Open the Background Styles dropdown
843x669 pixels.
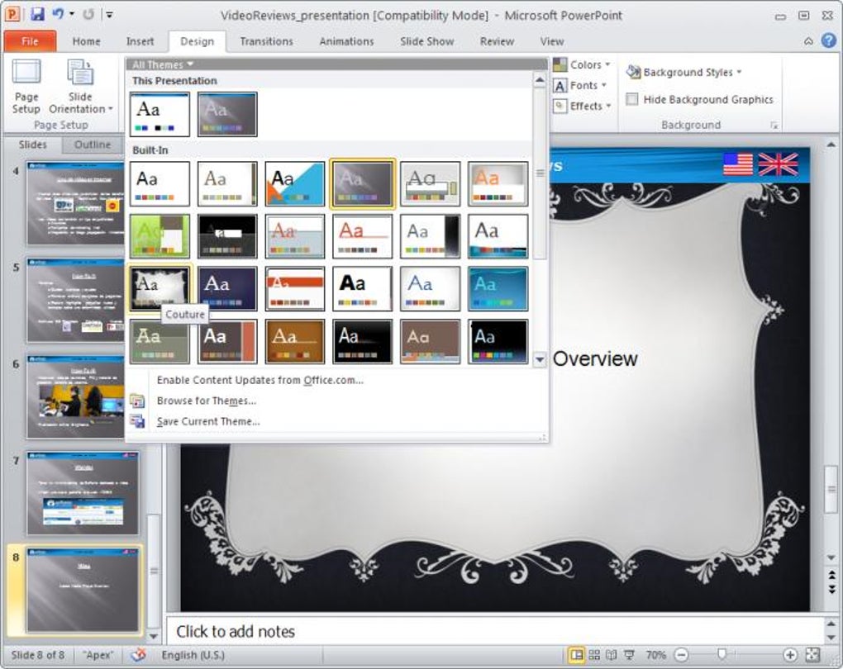click(x=684, y=73)
